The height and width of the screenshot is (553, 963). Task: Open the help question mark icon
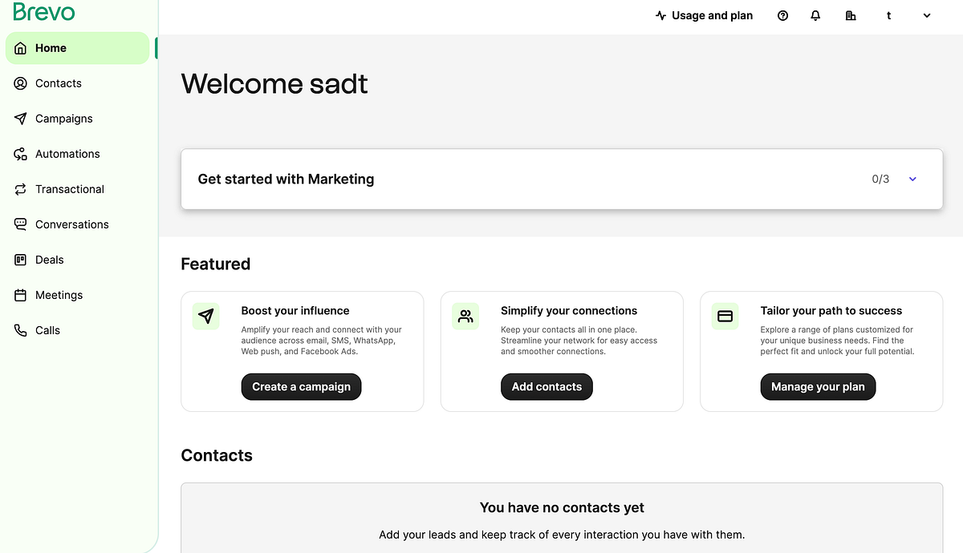(x=782, y=15)
